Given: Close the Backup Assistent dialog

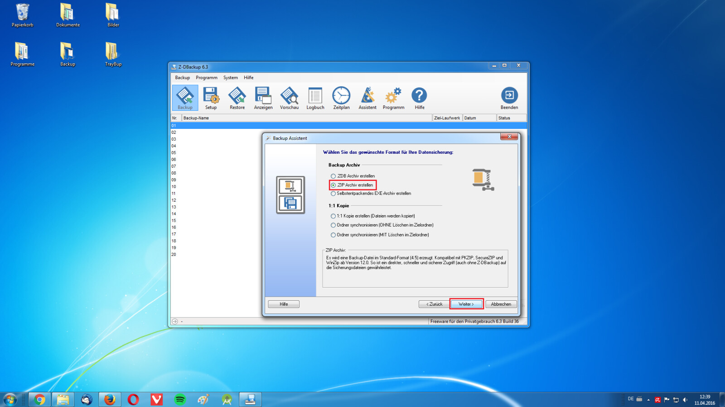Looking at the screenshot, I should pyautogui.click(x=509, y=137).
